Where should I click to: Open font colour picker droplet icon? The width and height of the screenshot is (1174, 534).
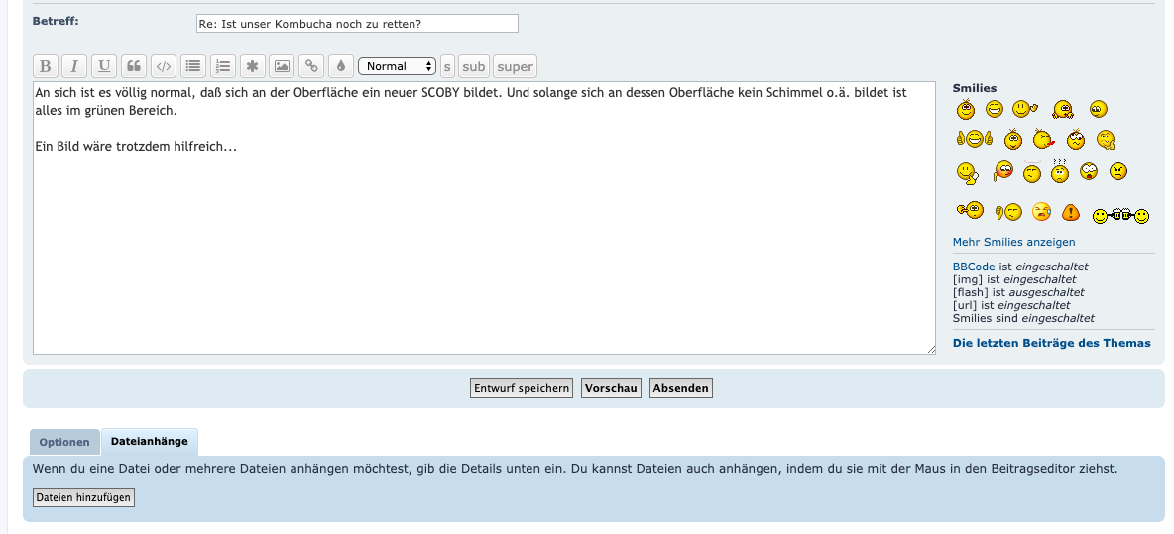pos(340,66)
